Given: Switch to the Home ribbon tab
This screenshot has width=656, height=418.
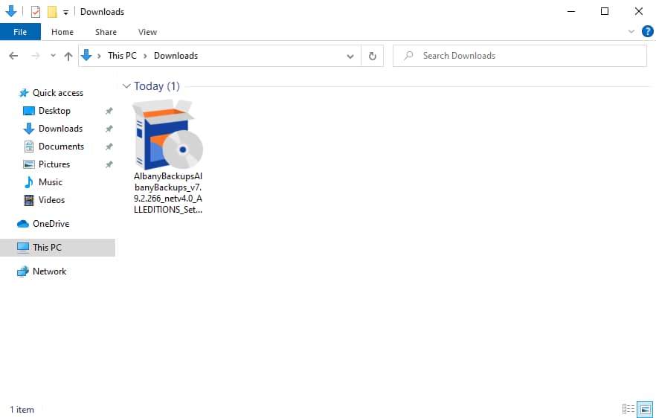Looking at the screenshot, I should click(62, 32).
